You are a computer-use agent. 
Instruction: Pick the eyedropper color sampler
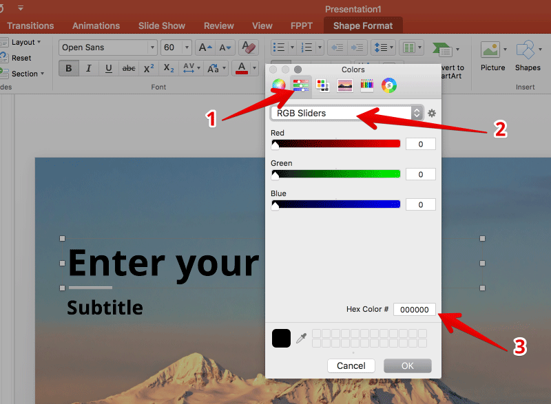302,338
